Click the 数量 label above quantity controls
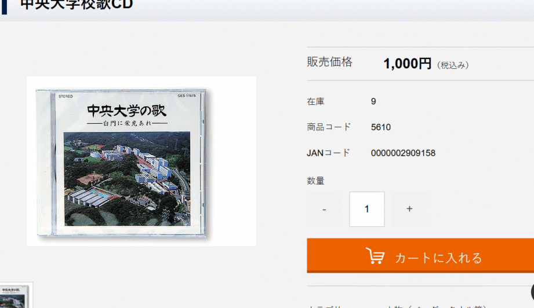The image size is (534, 308). 315,181
